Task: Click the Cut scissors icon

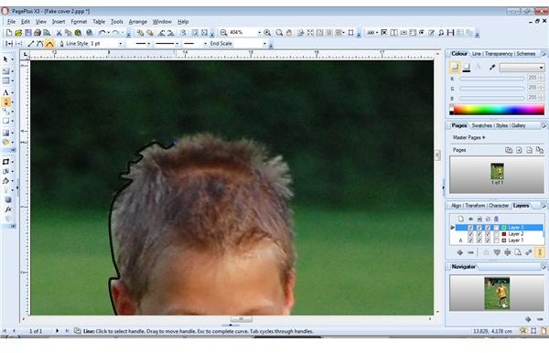Action: click(59, 33)
